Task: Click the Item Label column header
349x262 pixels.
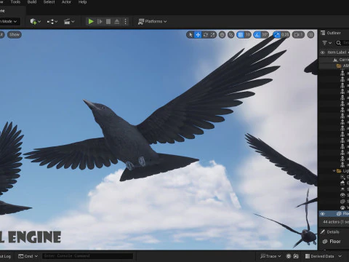Action: click(337, 52)
